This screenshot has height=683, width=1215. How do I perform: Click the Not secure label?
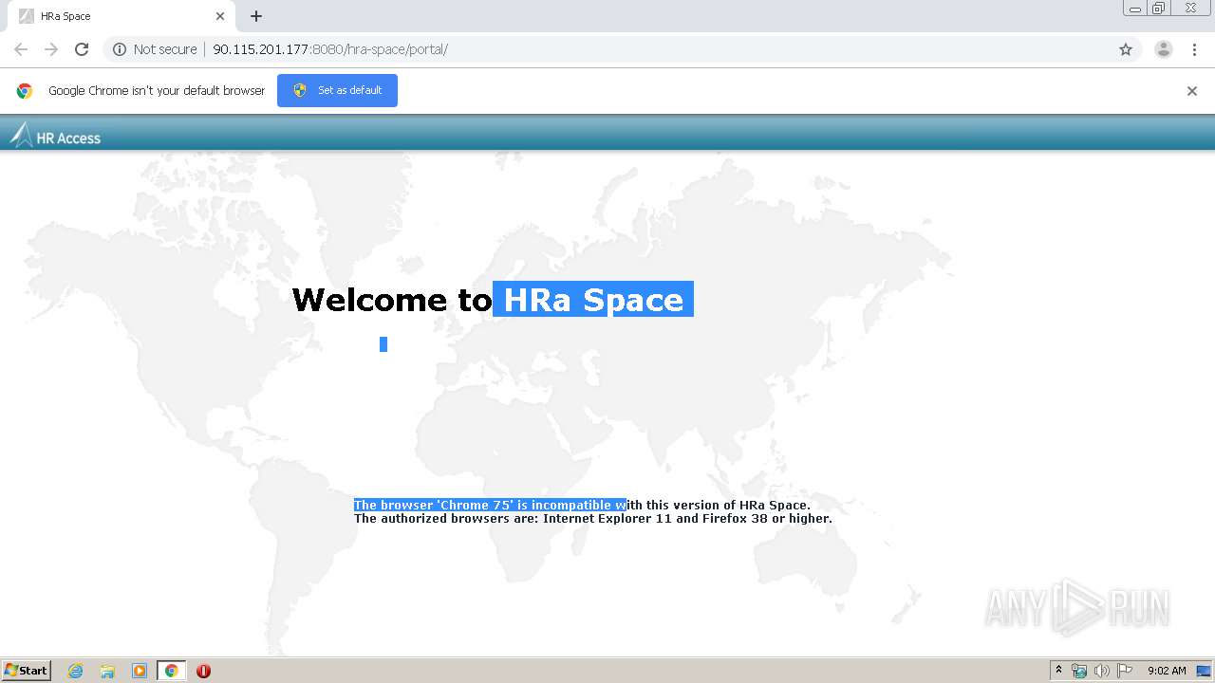pos(165,49)
